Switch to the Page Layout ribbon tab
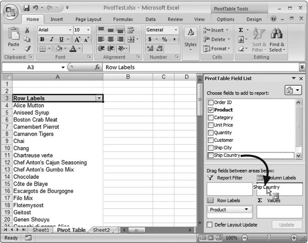 (x=88, y=19)
